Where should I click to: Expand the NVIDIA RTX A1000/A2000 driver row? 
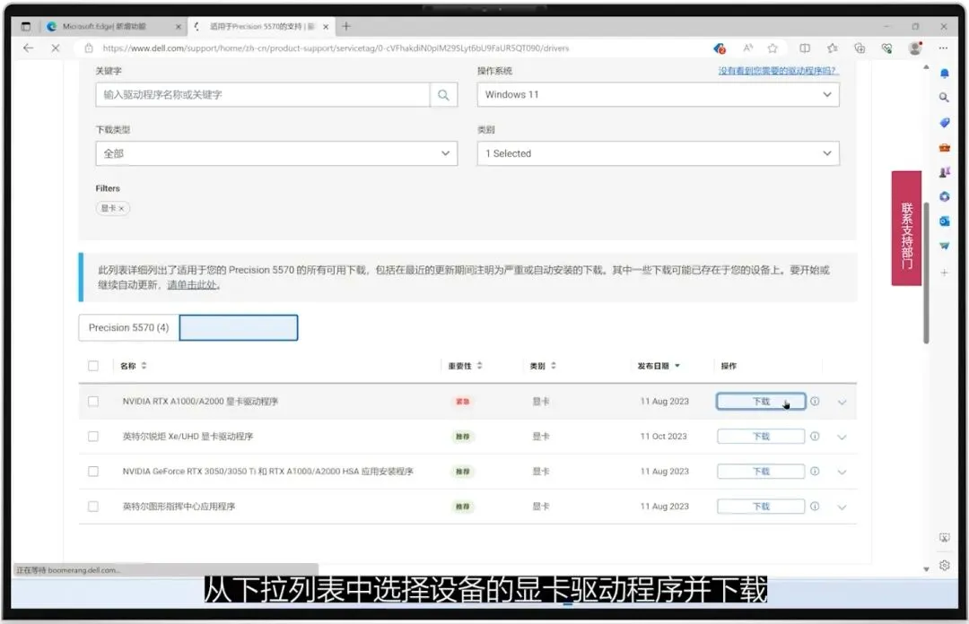(842, 402)
